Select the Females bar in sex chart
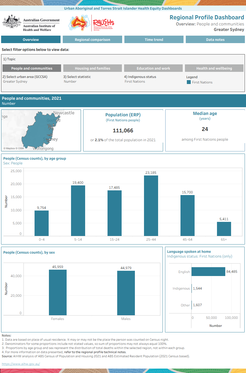 [58, 292]
